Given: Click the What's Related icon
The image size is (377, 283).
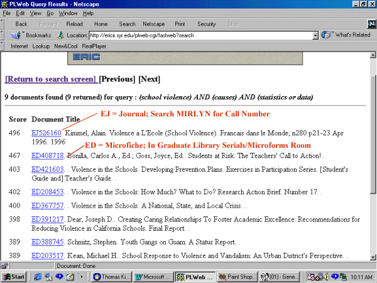Looking at the screenshot, I should click(327, 35).
